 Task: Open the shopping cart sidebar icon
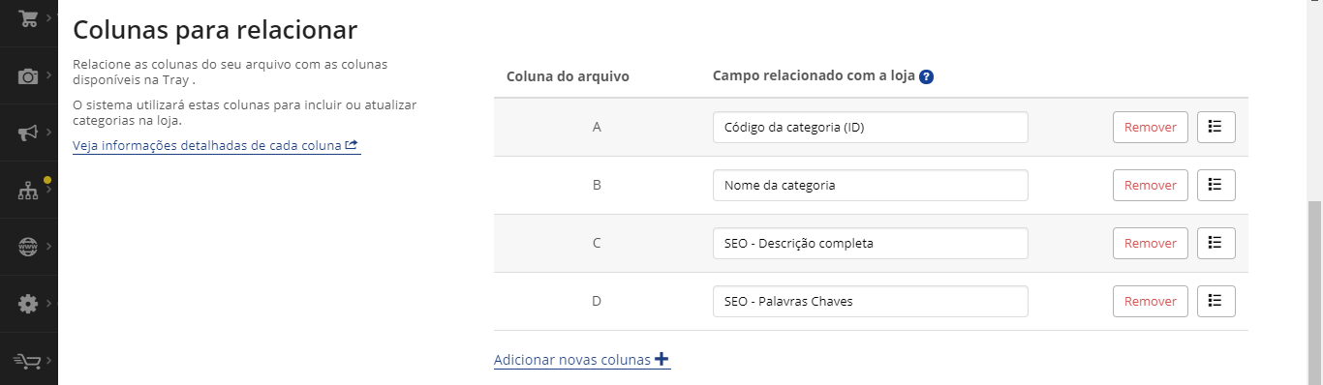[28, 17]
